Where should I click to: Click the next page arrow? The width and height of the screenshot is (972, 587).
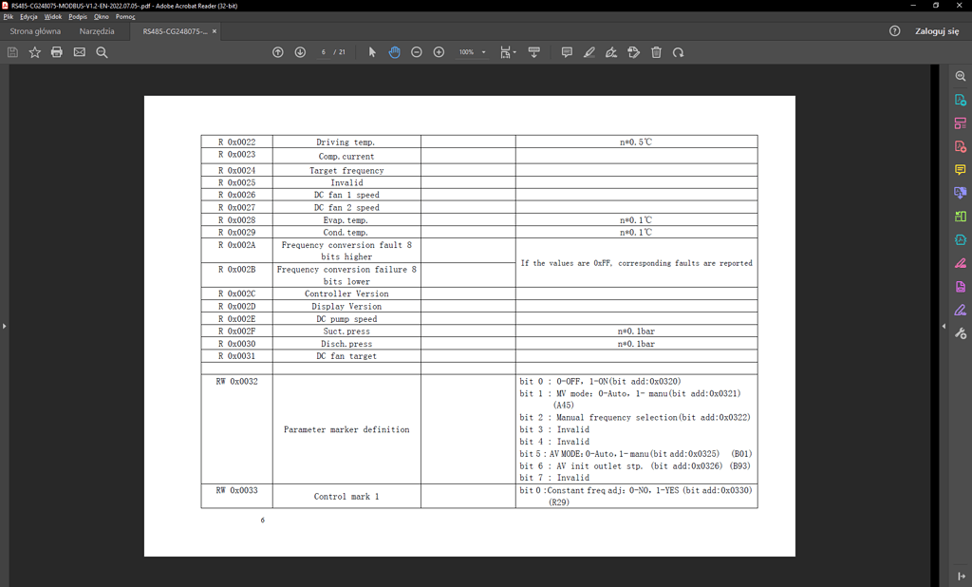[x=300, y=52]
